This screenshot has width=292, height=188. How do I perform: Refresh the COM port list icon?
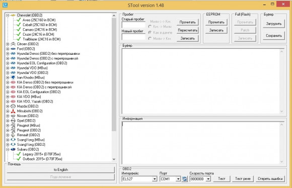[x=185, y=179]
